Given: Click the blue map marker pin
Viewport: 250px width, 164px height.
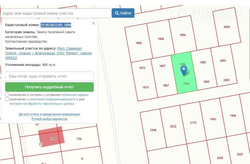Looking at the screenshot, I should 184,71.
